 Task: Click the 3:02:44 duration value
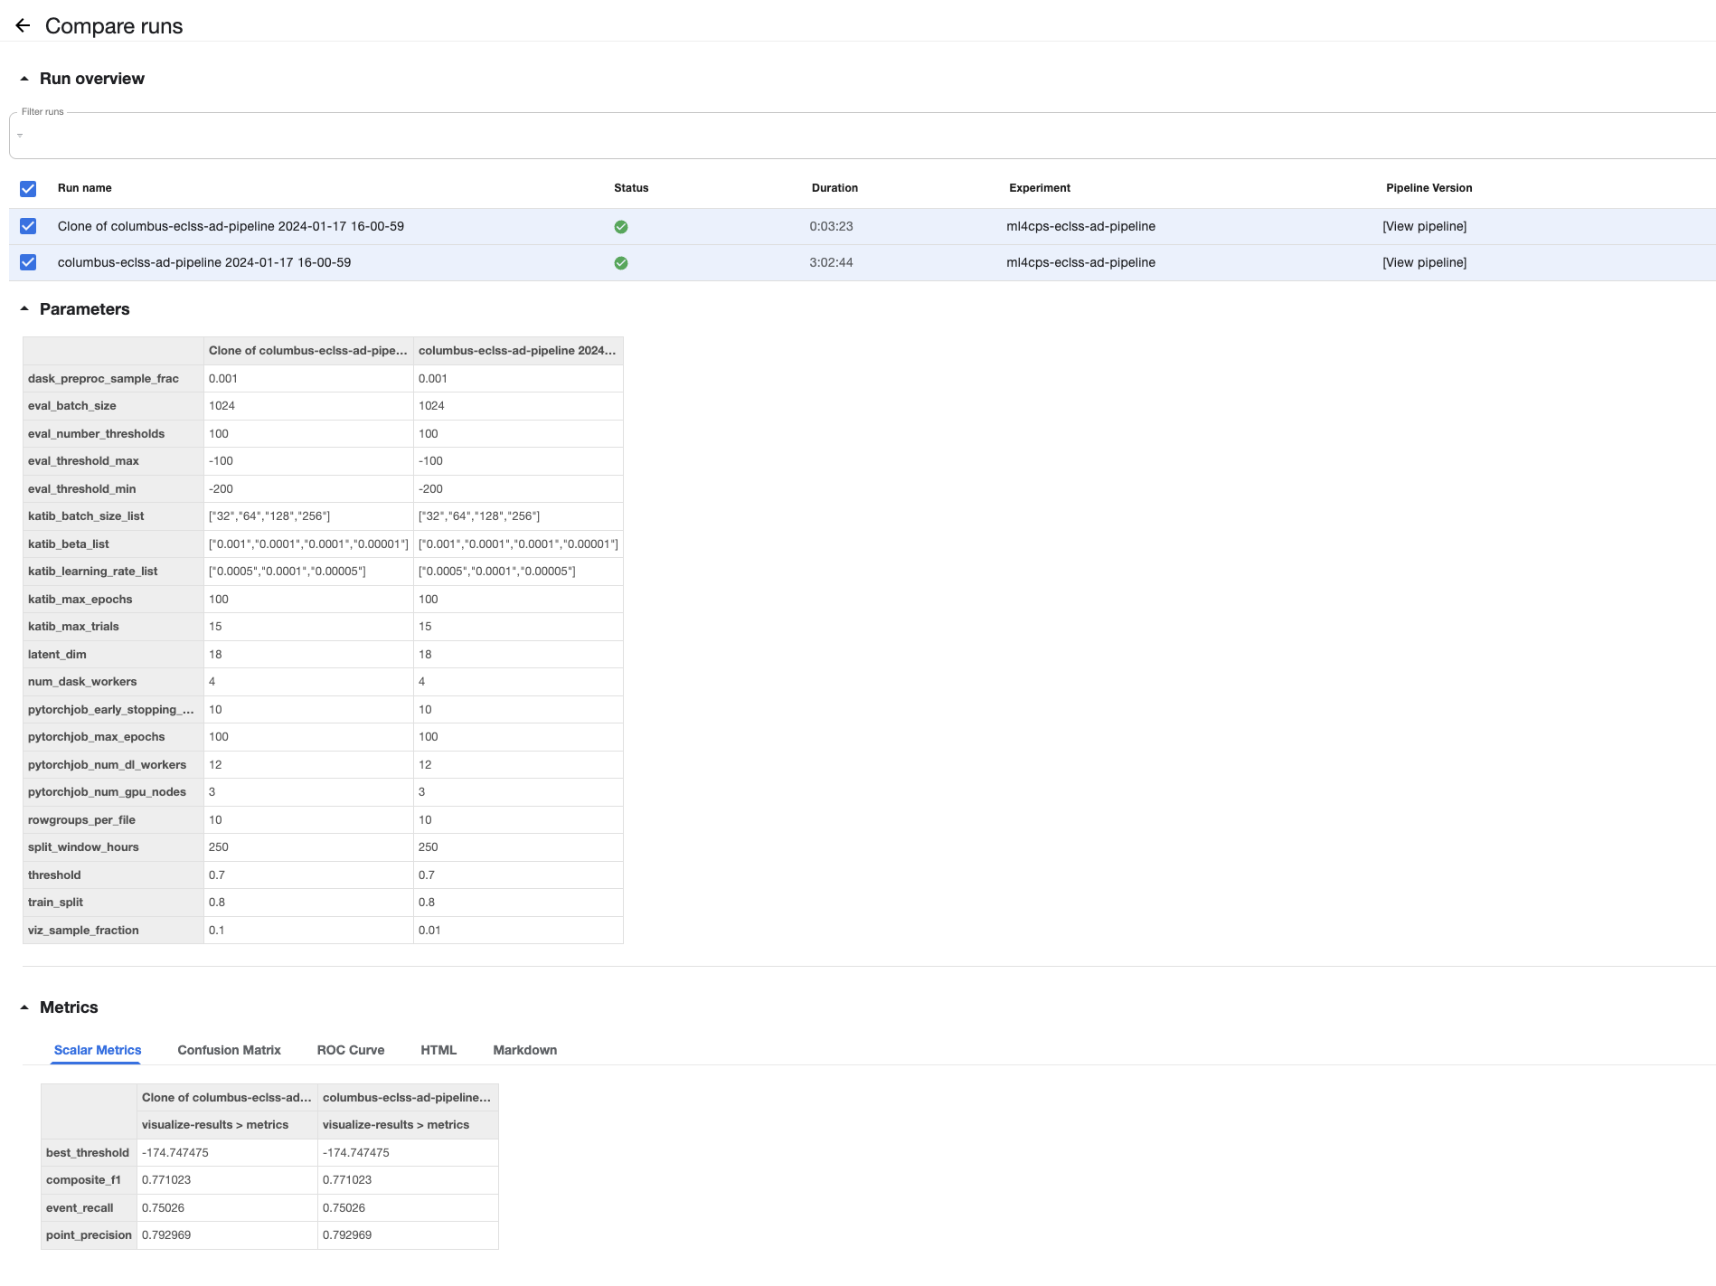pos(831,262)
